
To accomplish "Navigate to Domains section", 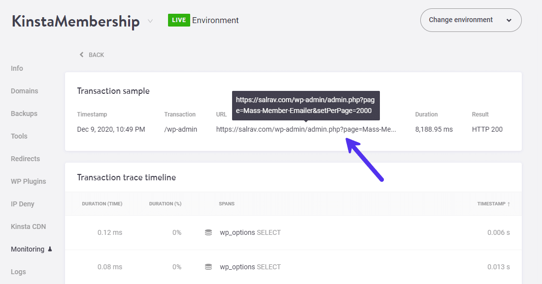I will [24, 91].
